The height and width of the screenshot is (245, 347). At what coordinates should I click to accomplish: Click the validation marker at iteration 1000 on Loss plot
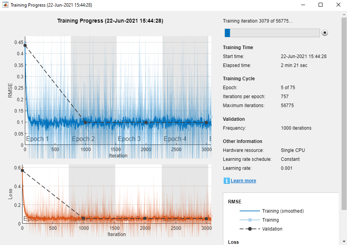(83, 219)
